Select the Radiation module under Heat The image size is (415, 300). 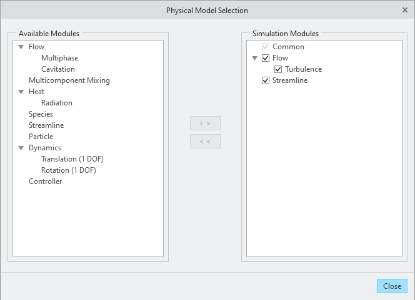coord(57,103)
